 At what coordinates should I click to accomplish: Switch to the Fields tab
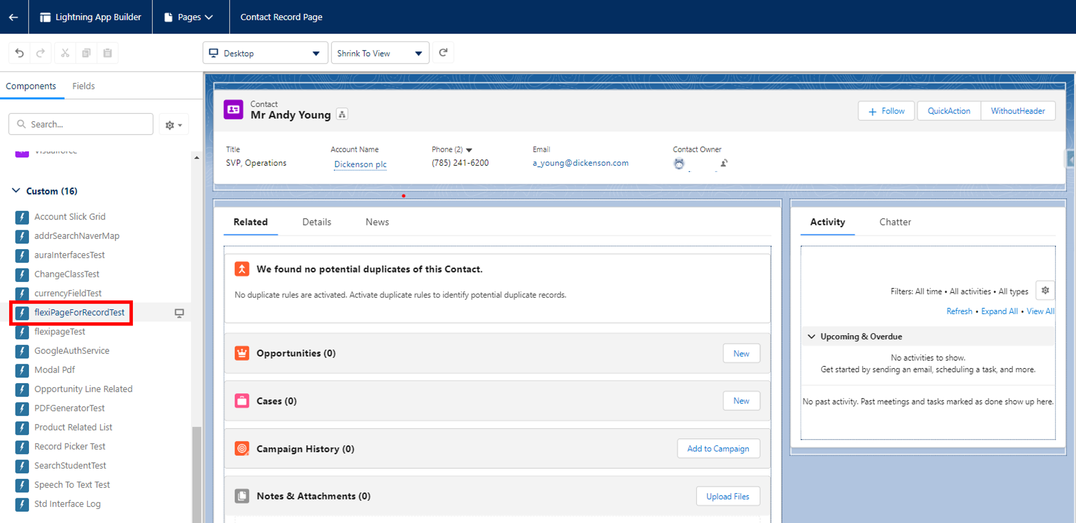coord(83,86)
